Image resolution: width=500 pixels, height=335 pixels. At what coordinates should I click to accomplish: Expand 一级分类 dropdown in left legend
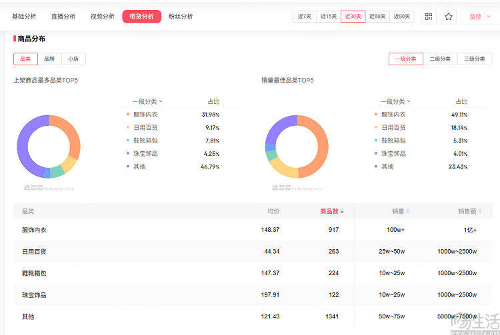[x=147, y=102]
